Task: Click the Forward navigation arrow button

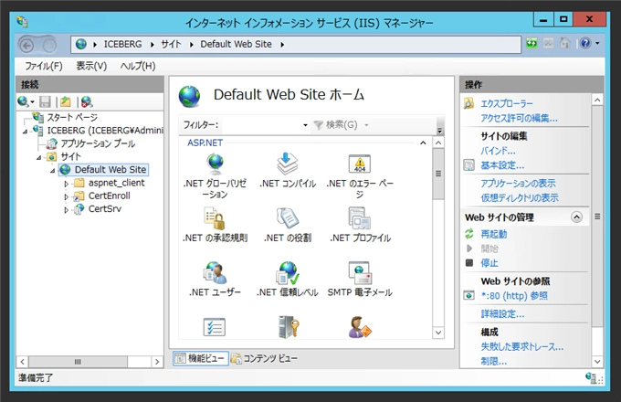Action: [x=49, y=47]
